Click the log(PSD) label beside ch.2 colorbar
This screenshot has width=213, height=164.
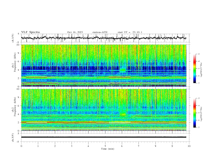[x=201, y=114]
